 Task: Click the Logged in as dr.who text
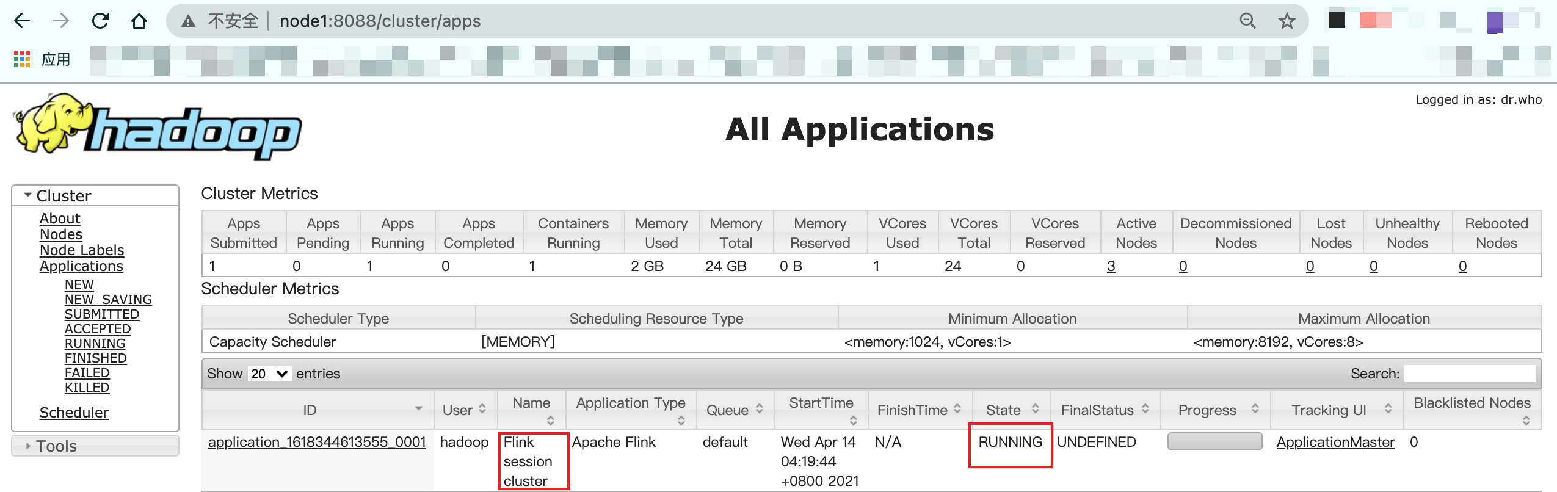(x=1479, y=99)
